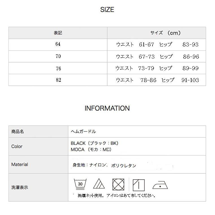Click the 30-degree wash tub icon
Screen dimensions: 215x215
coord(80,184)
